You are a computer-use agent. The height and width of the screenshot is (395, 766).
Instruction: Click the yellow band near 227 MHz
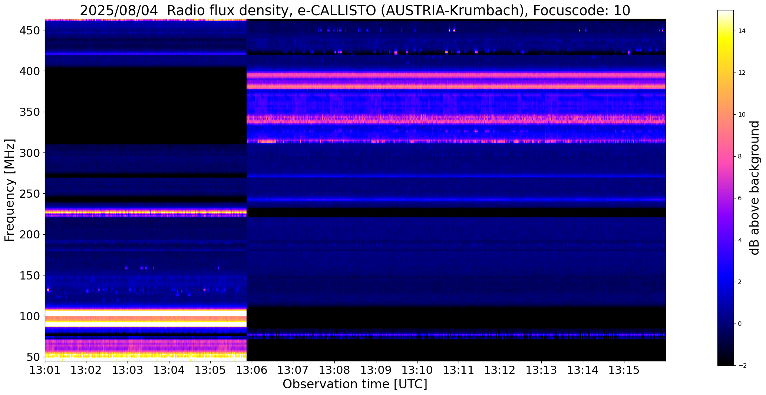pyautogui.click(x=146, y=212)
